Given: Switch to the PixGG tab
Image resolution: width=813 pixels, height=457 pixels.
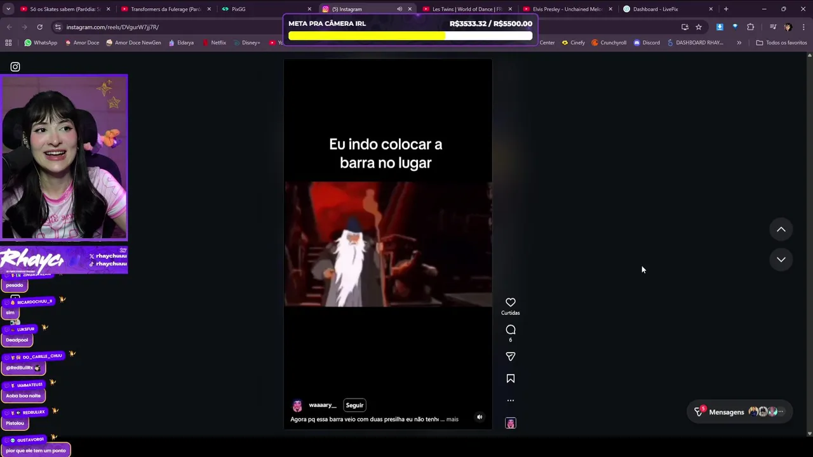Looking at the screenshot, I should point(265,9).
